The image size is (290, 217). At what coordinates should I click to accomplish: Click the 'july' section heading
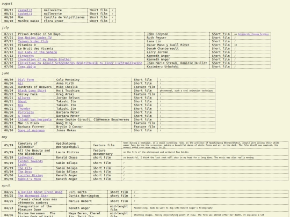coord(5,27)
